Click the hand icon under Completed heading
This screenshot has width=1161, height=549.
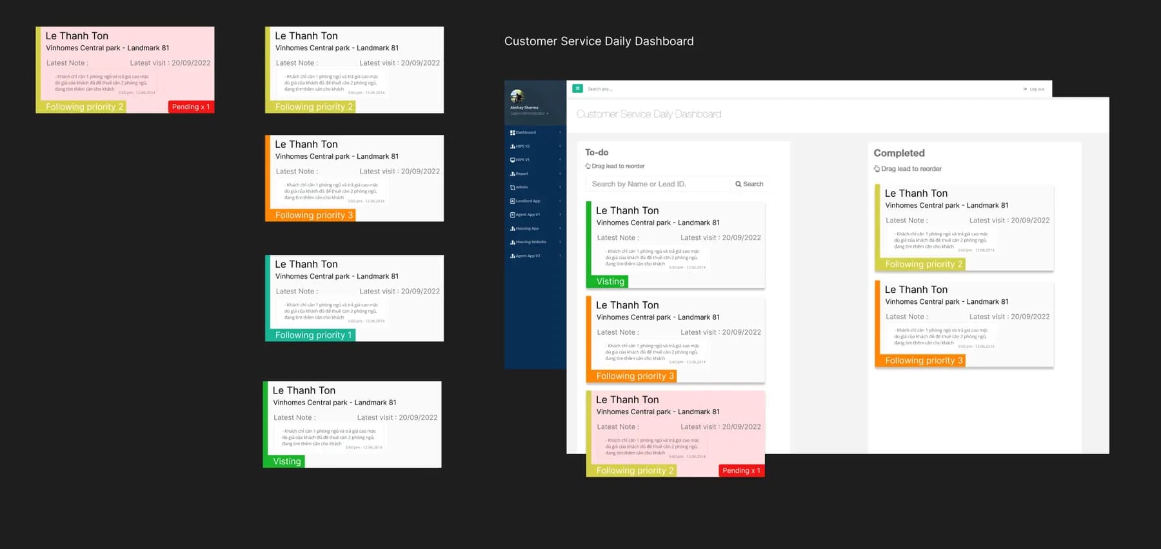[x=877, y=169]
